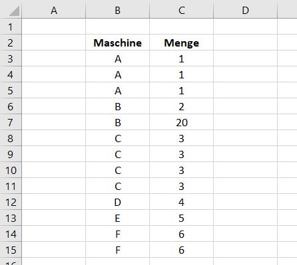The height and width of the screenshot is (265, 297).
Task: Select cell B13 containing E
Action: pyautogui.click(x=118, y=218)
